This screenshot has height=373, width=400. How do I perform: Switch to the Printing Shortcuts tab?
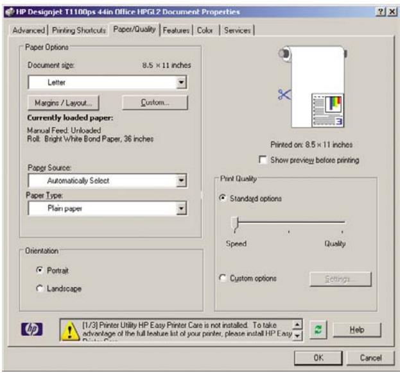click(79, 30)
